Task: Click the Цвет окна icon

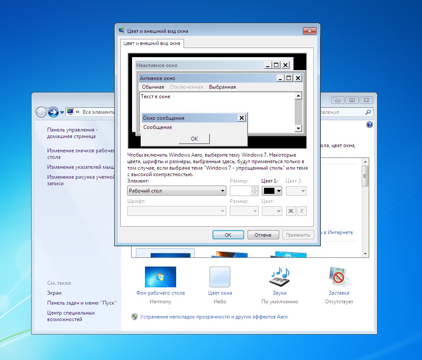Action: pyautogui.click(x=220, y=277)
